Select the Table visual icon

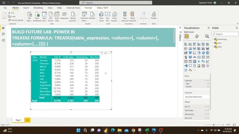tap(190, 61)
